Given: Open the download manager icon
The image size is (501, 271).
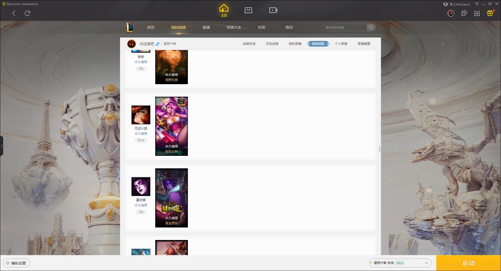Looking at the screenshot, I should [477, 13].
